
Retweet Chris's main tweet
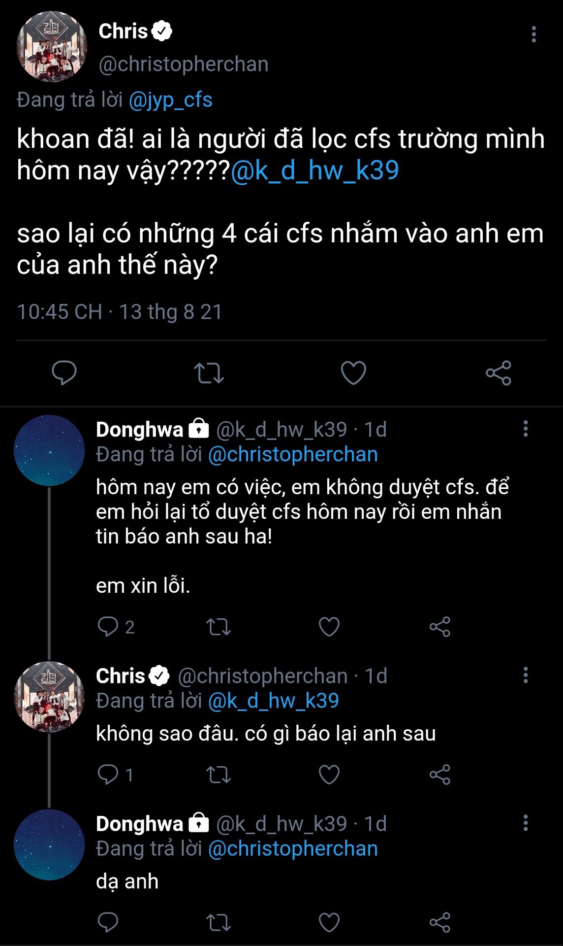coord(209,372)
